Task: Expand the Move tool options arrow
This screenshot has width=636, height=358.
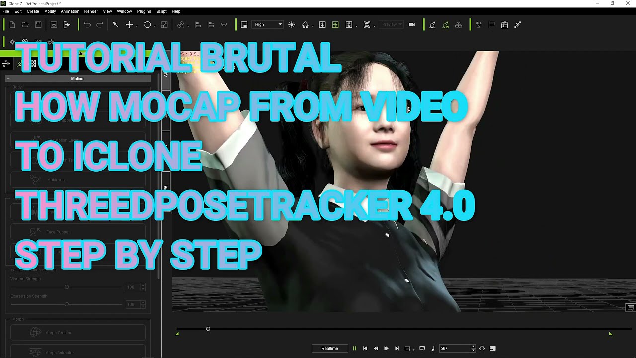Action: point(137,26)
